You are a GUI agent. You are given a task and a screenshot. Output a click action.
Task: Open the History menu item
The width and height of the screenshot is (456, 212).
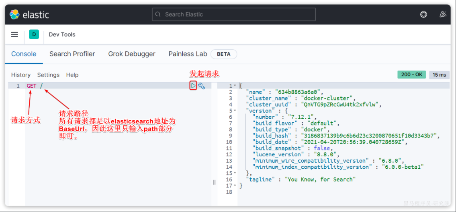click(x=20, y=75)
